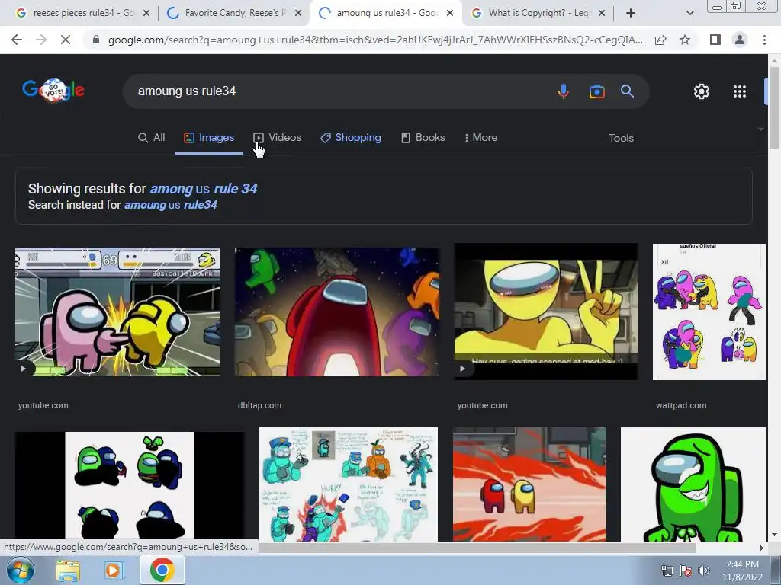The width and height of the screenshot is (781, 585).
Task: Select the Videos search tab
Action: [x=278, y=138]
